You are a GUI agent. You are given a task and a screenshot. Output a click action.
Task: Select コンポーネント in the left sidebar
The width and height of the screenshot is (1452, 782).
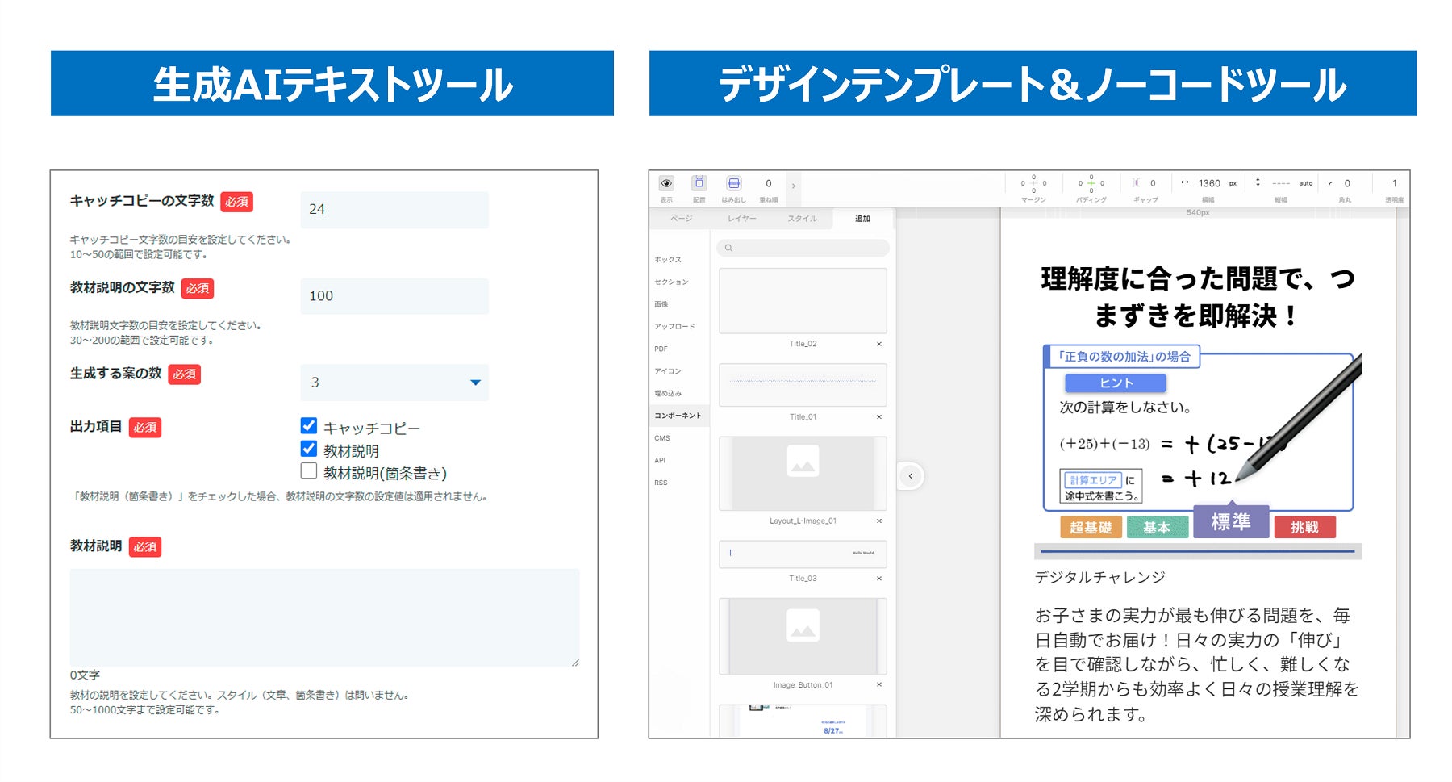(x=678, y=416)
